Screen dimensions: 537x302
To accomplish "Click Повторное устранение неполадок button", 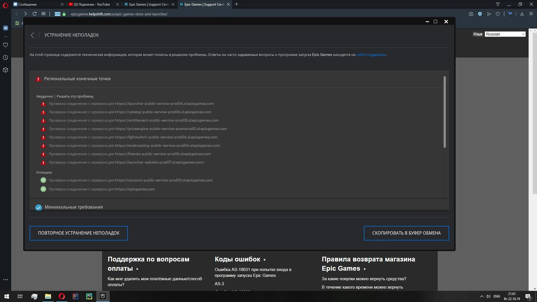I will point(79,233).
